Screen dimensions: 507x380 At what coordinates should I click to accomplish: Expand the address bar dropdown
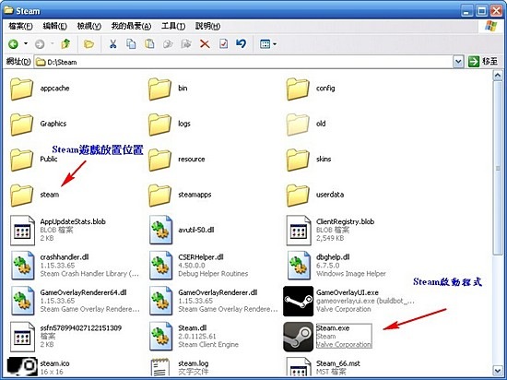point(458,62)
